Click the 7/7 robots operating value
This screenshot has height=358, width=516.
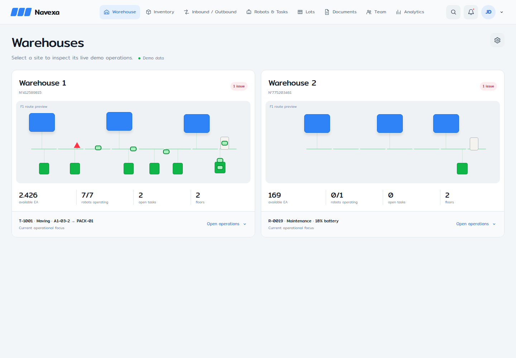click(x=87, y=195)
